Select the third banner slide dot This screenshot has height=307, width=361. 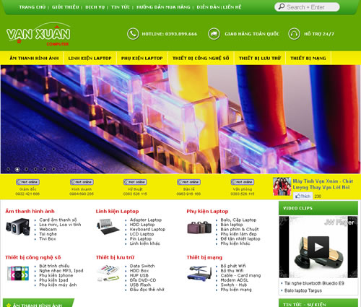27,169
